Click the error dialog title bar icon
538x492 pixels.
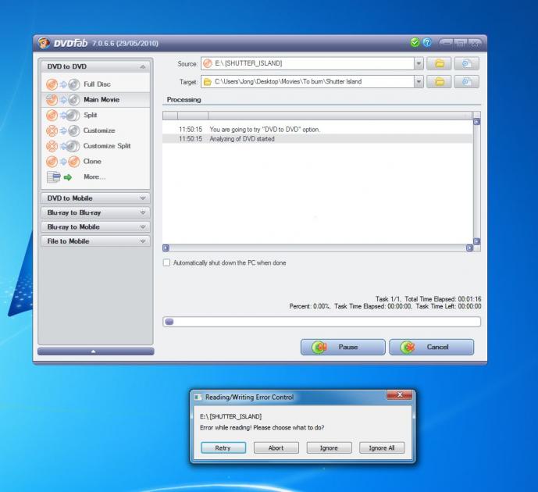pyautogui.click(x=198, y=398)
